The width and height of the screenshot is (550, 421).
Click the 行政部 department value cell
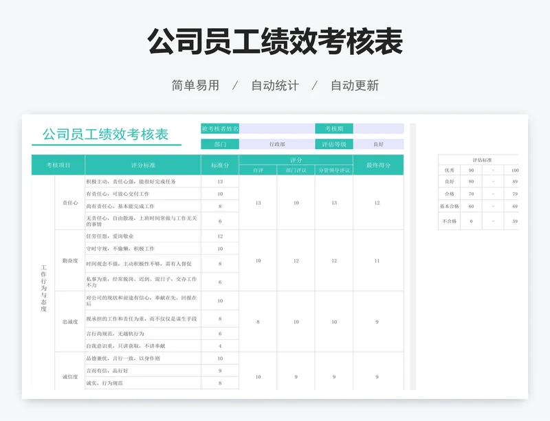coord(277,144)
